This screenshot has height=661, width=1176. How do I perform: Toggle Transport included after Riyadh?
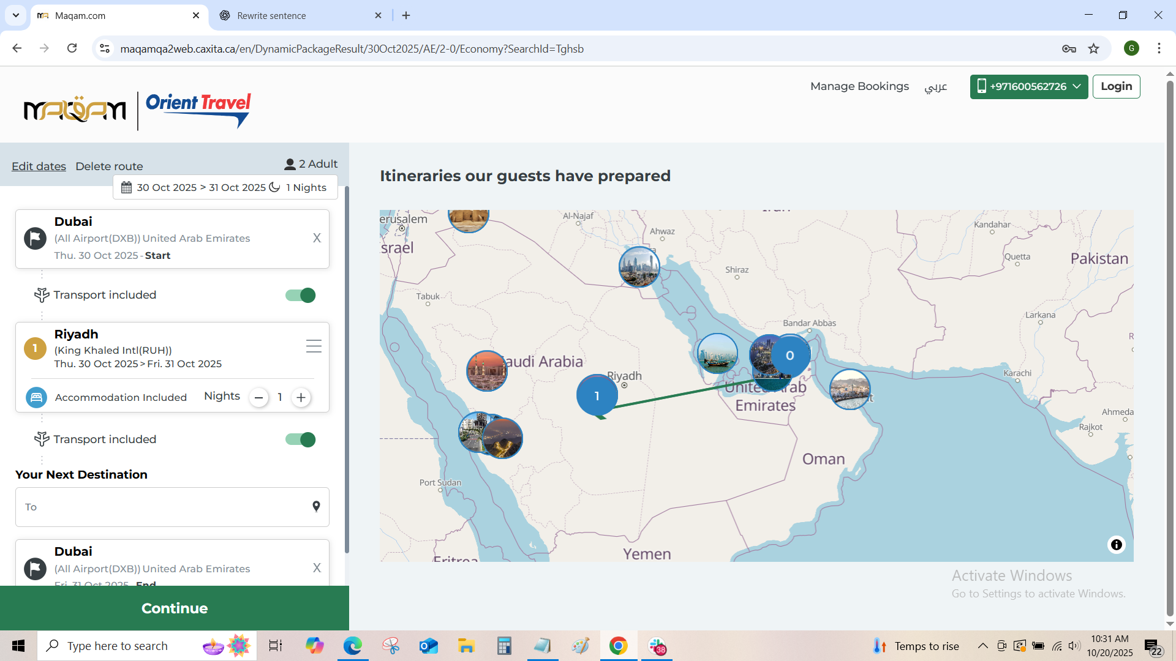300,439
